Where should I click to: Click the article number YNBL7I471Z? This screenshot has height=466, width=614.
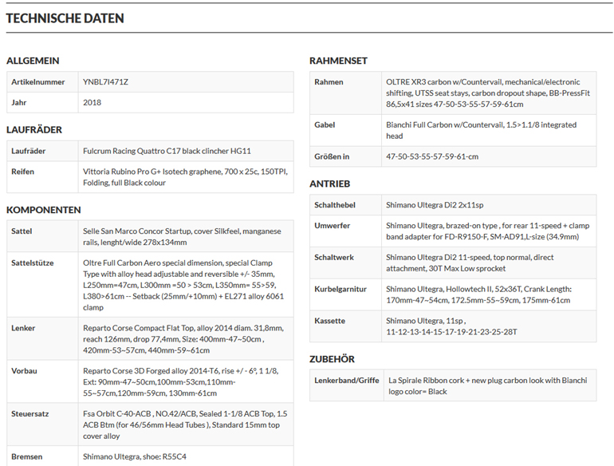(x=105, y=82)
